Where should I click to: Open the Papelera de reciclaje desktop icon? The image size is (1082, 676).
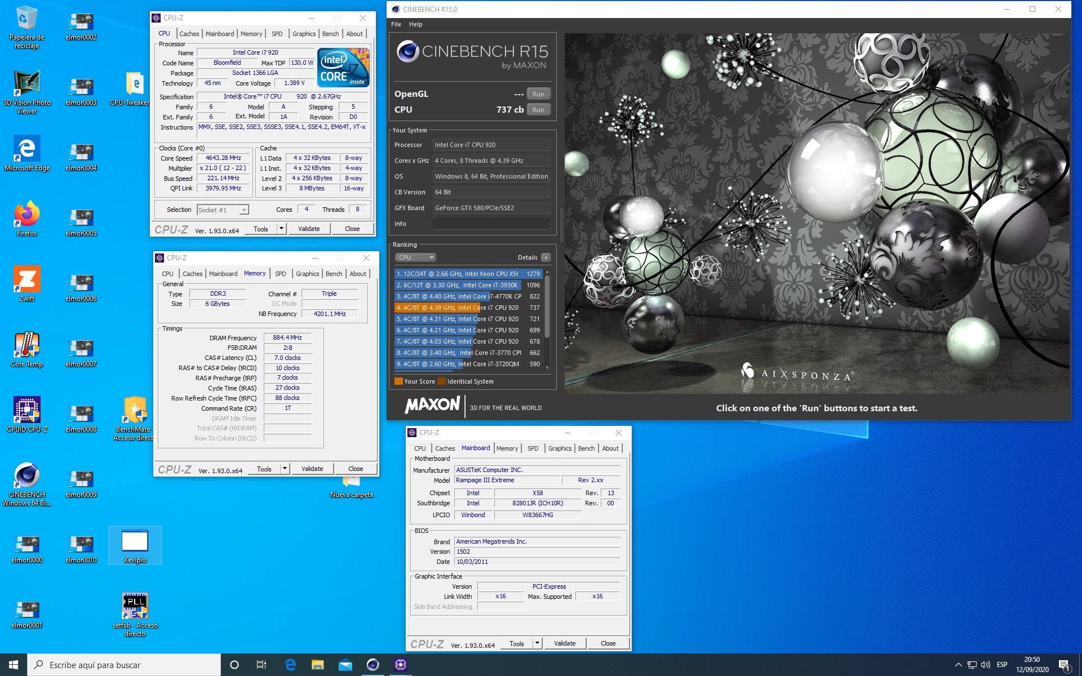pos(26,27)
